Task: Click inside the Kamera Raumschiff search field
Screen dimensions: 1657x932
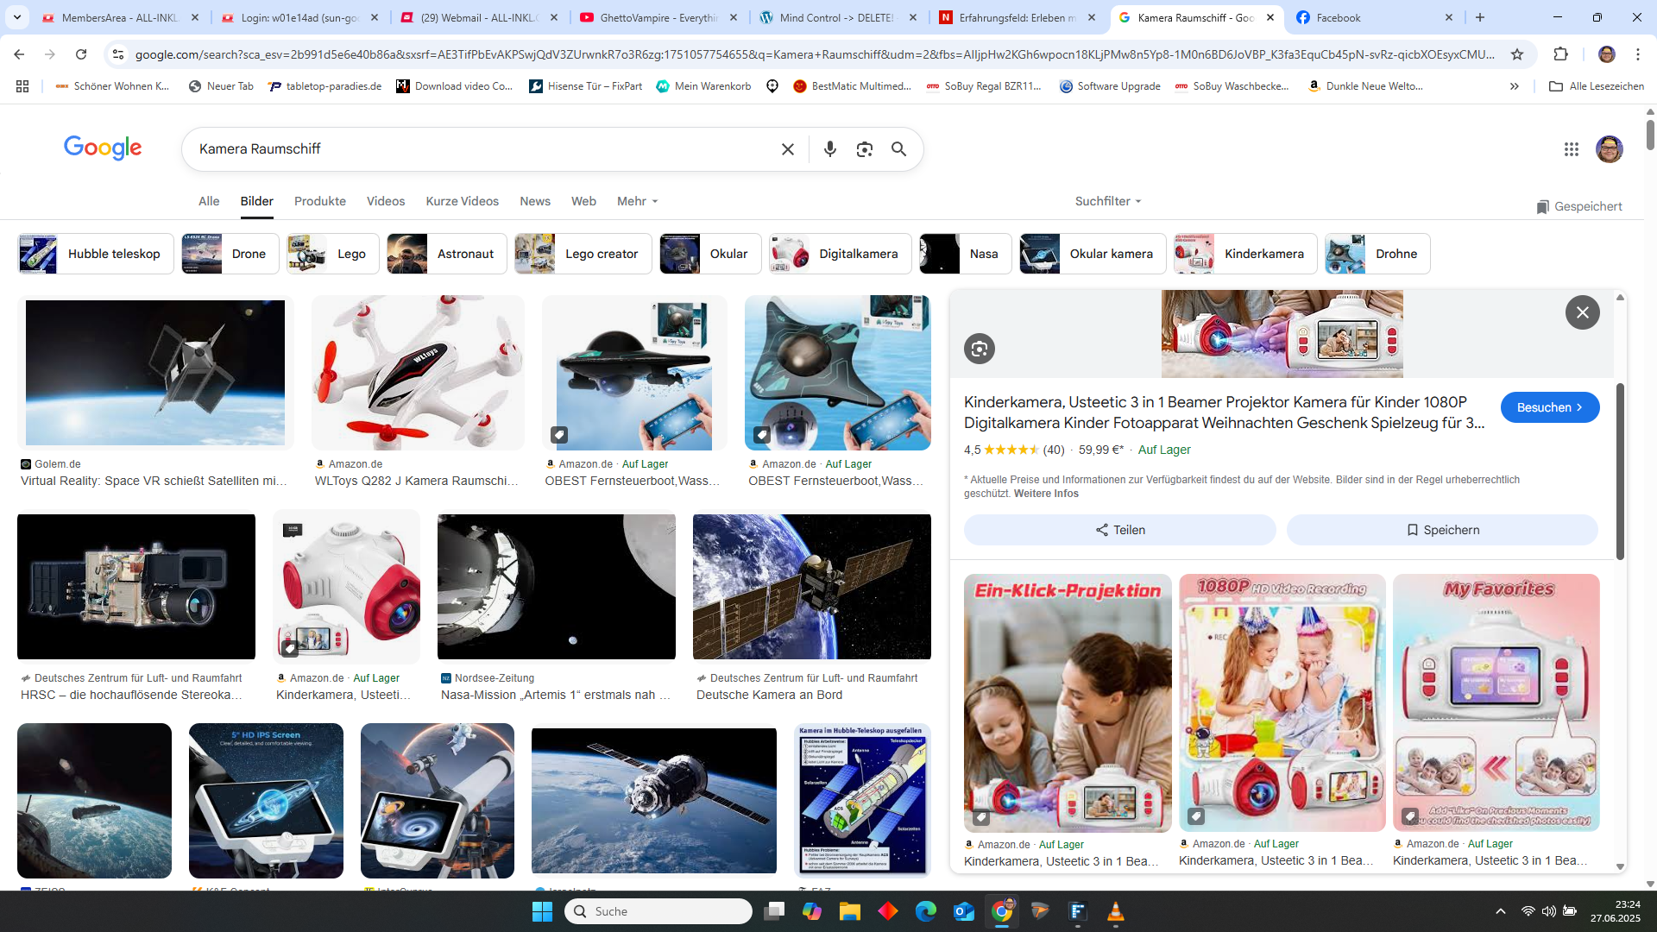Action: coord(483,149)
